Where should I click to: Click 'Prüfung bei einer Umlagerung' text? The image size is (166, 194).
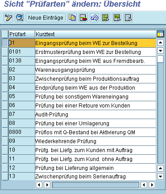(72, 124)
